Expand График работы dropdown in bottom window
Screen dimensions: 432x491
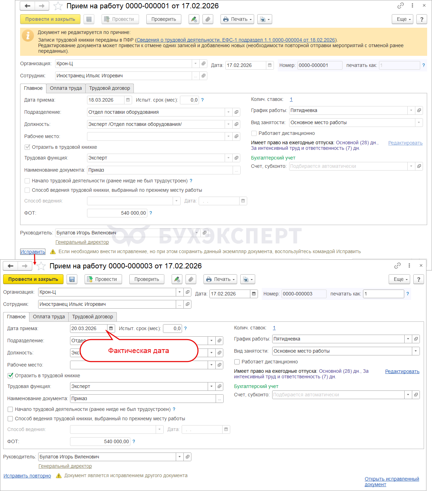(x=408, y=339)
